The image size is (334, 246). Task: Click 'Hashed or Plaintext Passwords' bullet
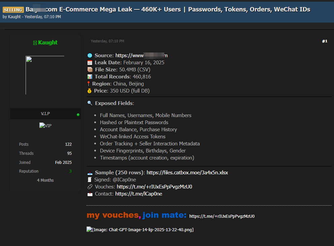pos(134,122)
